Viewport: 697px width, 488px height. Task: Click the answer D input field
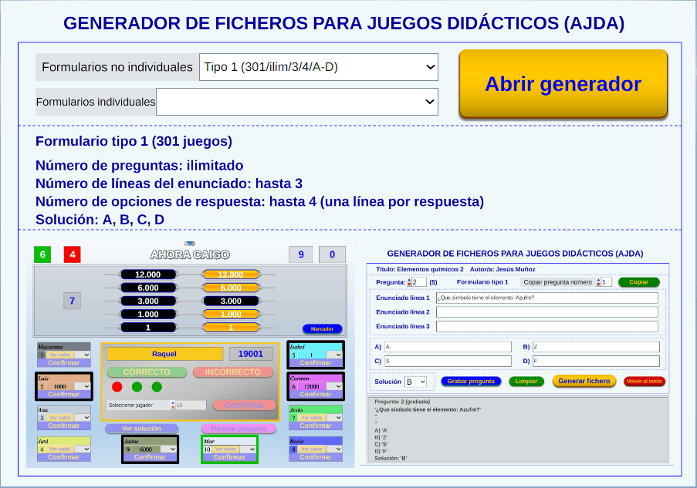(596, 361)
